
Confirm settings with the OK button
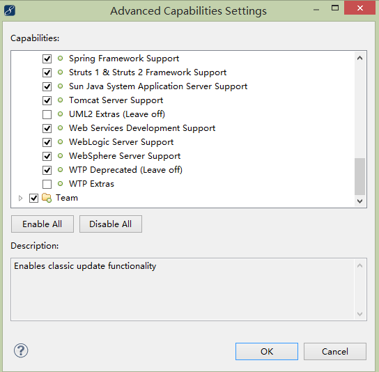[267, 352]
